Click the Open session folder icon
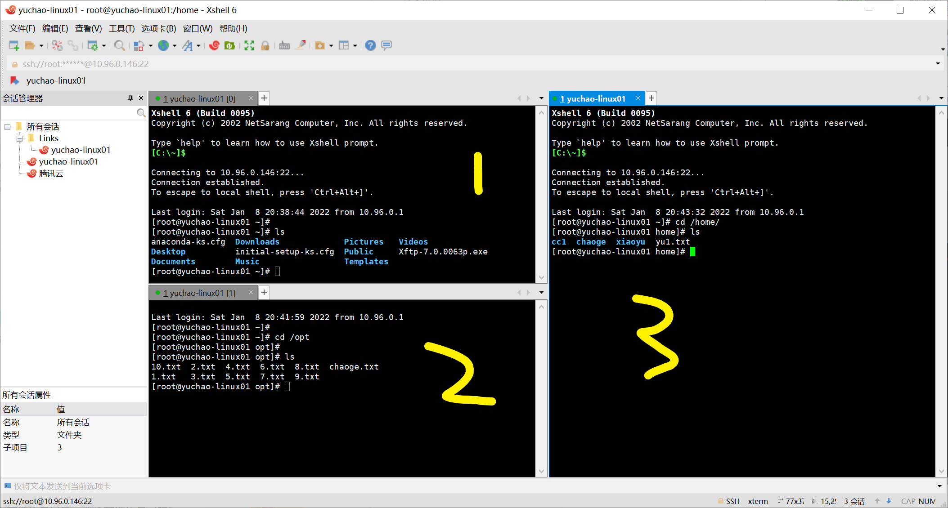 [30, 45]
